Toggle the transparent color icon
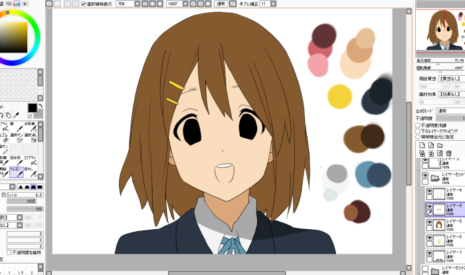Screen dimensions: 465x275 [31, 116]
